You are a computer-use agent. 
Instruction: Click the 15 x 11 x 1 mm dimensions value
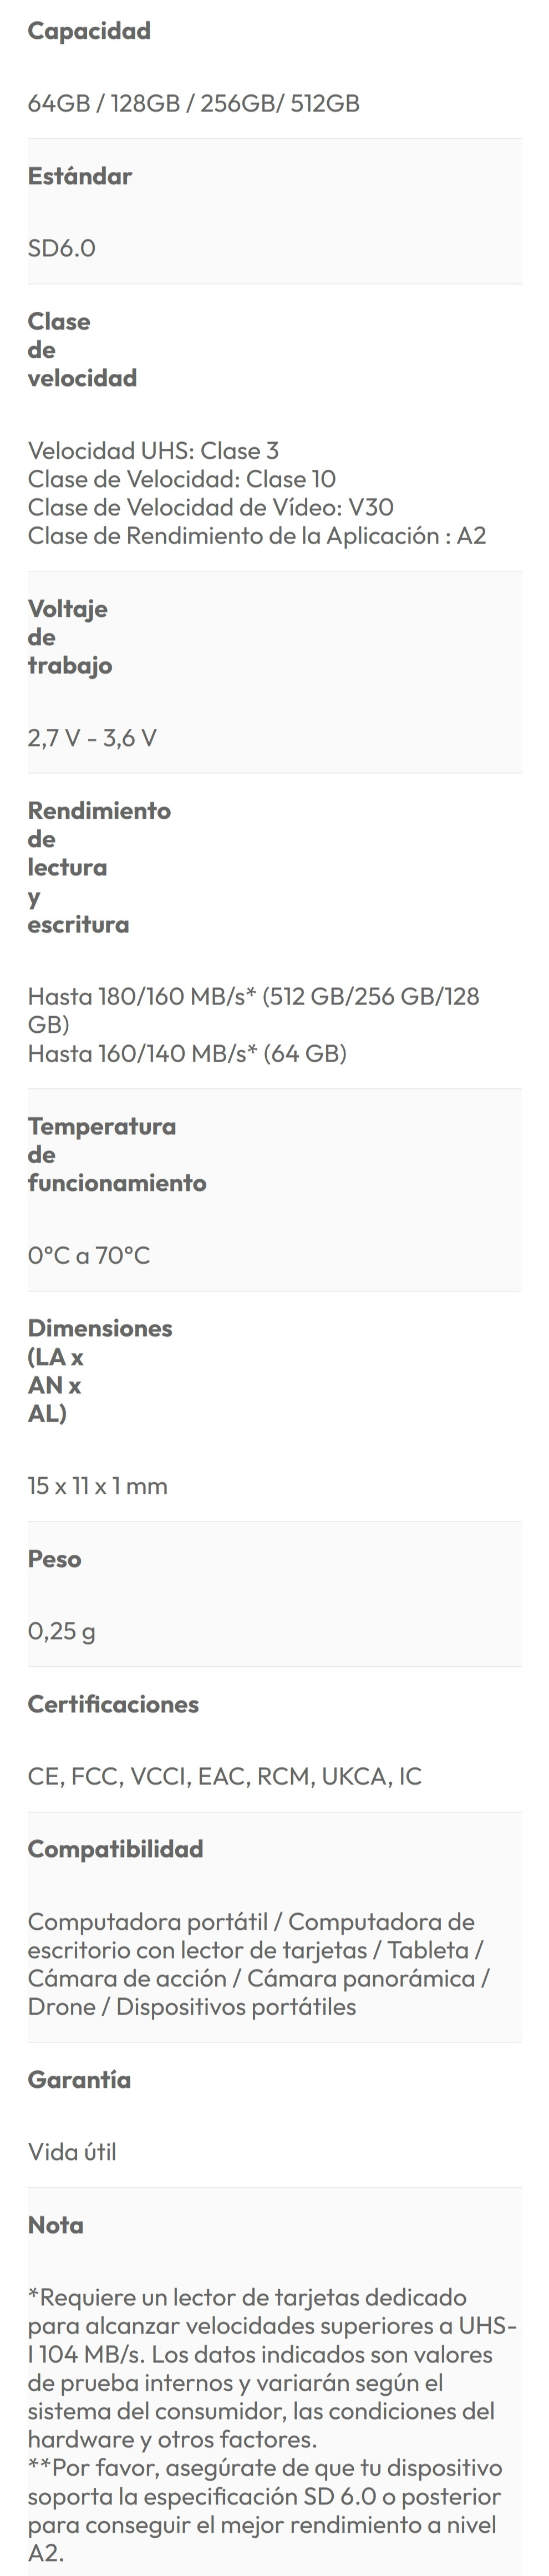point(97,1485)
